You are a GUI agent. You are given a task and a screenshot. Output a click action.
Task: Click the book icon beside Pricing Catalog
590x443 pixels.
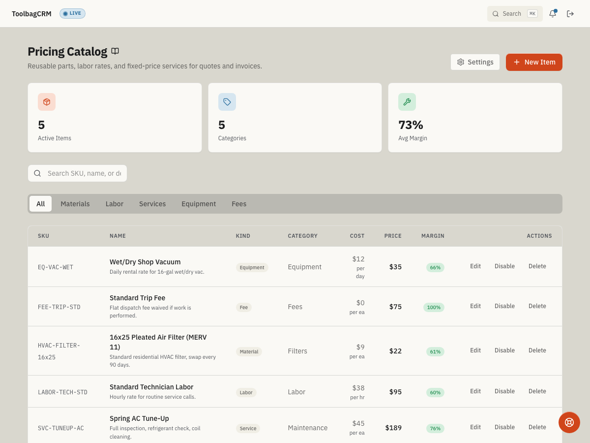click(115, 51)
